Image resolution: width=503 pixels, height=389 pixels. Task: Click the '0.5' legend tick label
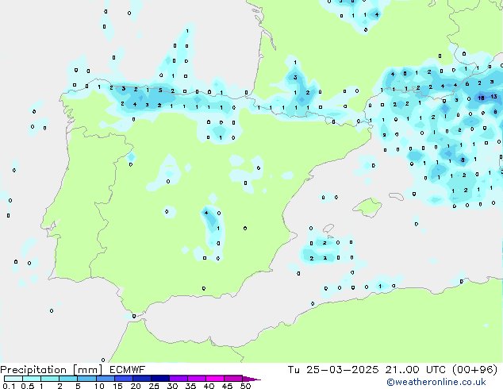pyautogui.click(x=27, y=386)
